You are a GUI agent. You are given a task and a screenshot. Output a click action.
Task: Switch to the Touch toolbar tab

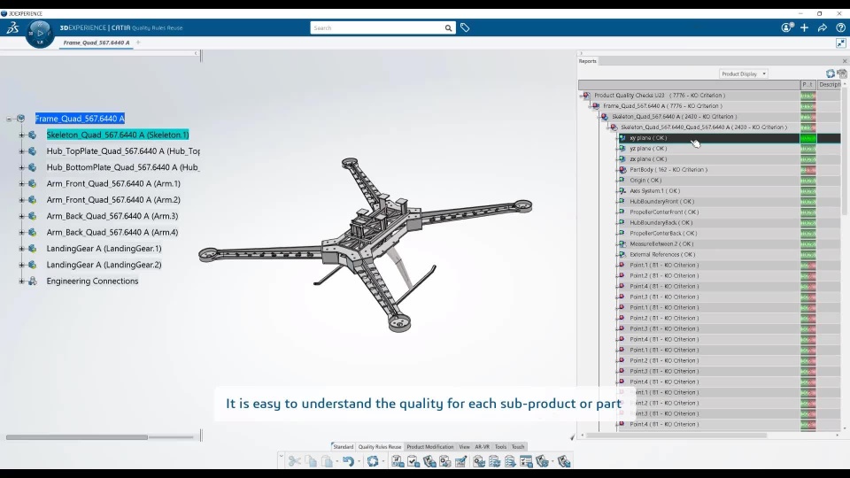[518, 446]
